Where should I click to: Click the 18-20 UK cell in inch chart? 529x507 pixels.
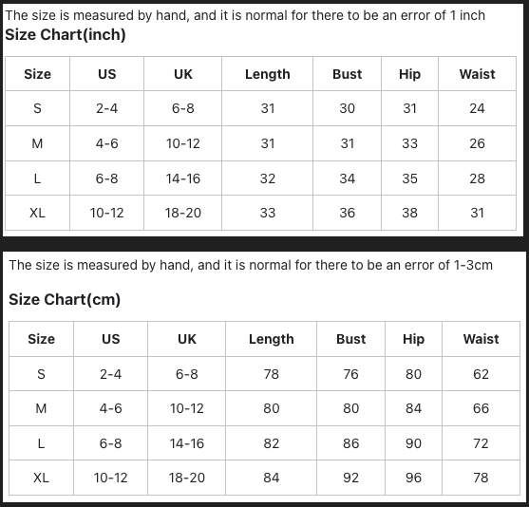183,213
